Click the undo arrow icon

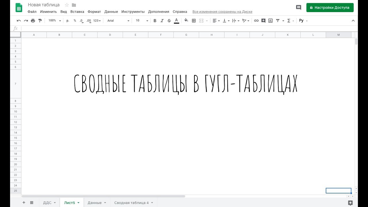tap(19, 21)
